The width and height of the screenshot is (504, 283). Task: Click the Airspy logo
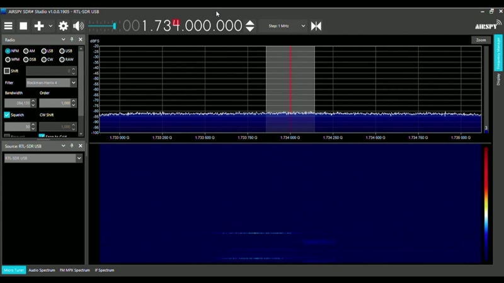(x=488, y=25)
